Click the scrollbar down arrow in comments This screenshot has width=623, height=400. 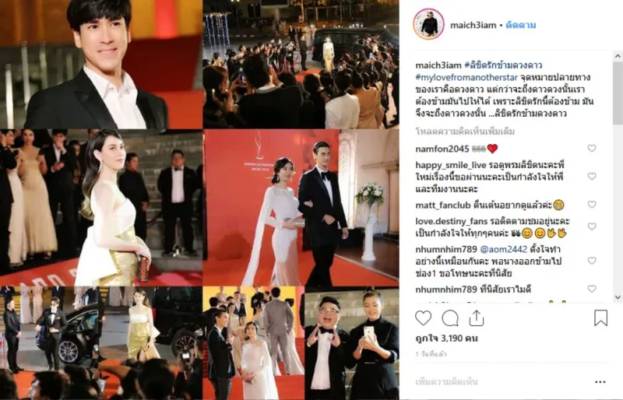coord(618,296)
